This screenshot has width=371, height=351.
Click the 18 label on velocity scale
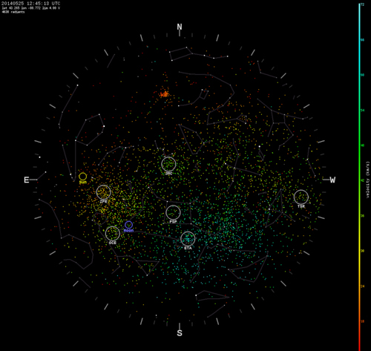point(363,321)
